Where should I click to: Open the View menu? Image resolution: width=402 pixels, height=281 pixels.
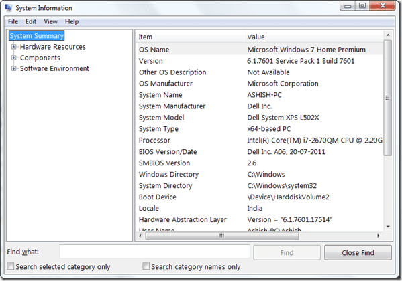click(50, 21)
